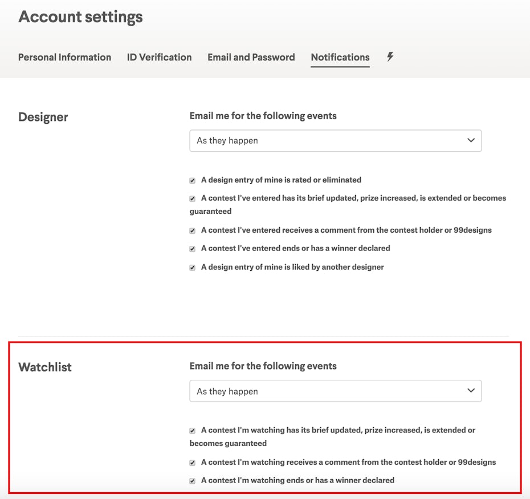Screen dimensions: 530x499
Task: Toggle checkbox for entered contest brief updated
Action: 193,199
